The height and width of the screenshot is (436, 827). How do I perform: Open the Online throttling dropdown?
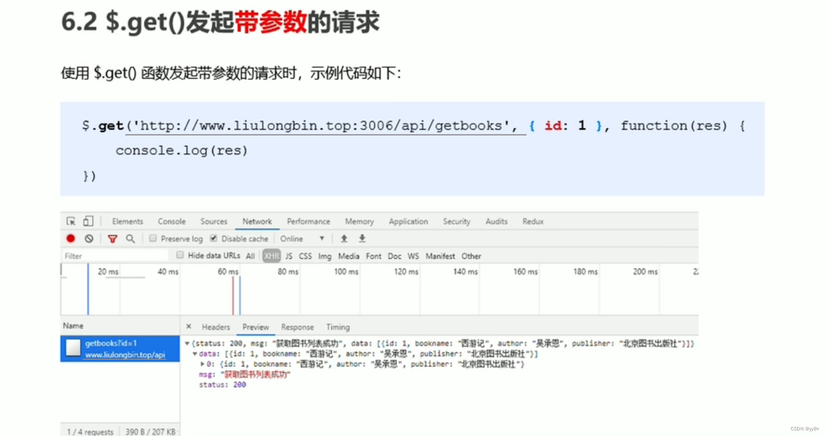[x=303, y=239]
